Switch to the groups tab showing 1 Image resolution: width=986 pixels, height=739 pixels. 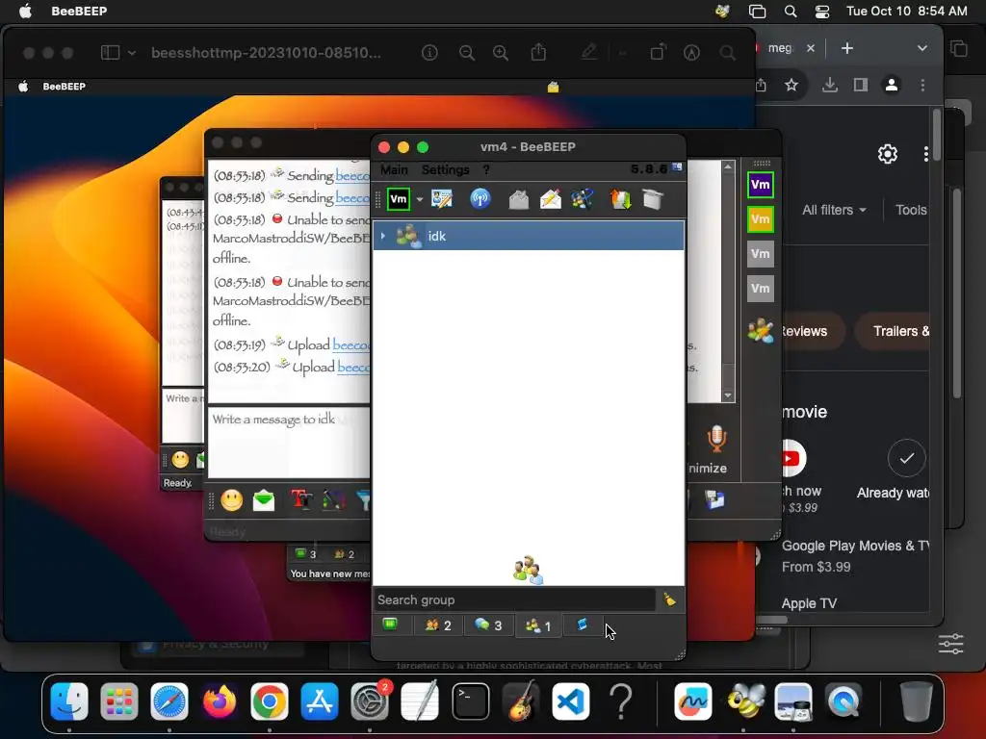point(538,625)
